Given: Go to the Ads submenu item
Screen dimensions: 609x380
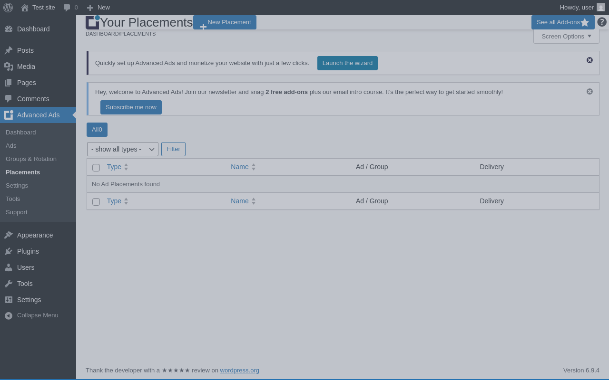Looking at the screenshot, I should point(11,145).
